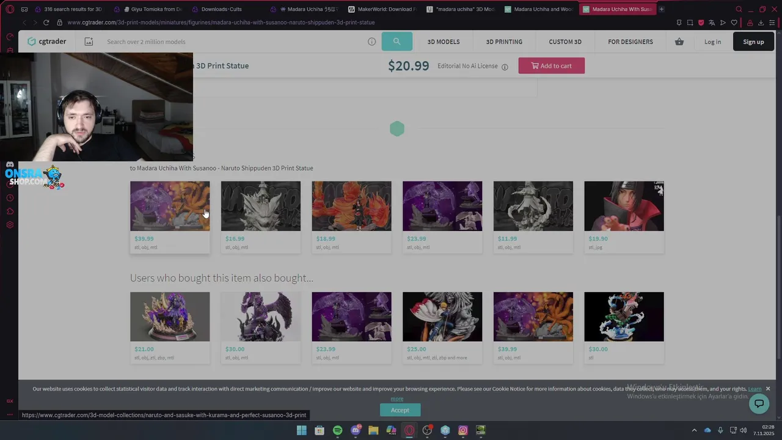This screenshot has width=782, height=440.
Task: Accept cookies with the Accept button
Action: coord(400,410)
